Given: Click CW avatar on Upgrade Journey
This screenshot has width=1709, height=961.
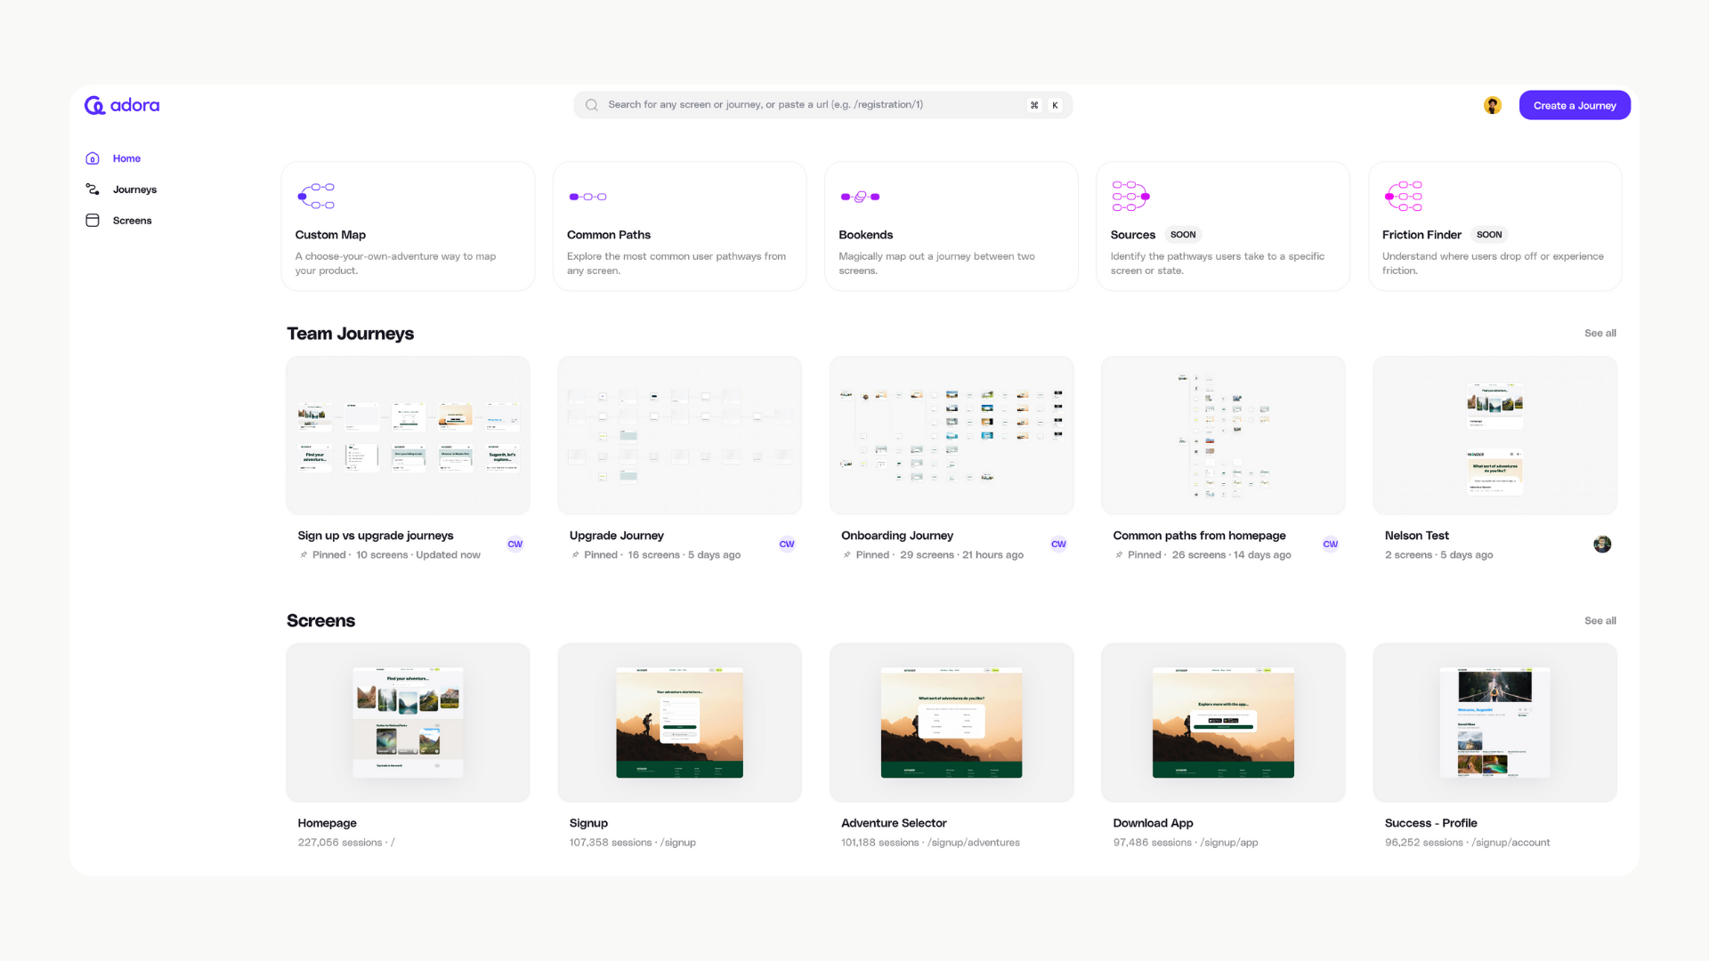Looking at the screenshot, I should [x=787, y=545].
